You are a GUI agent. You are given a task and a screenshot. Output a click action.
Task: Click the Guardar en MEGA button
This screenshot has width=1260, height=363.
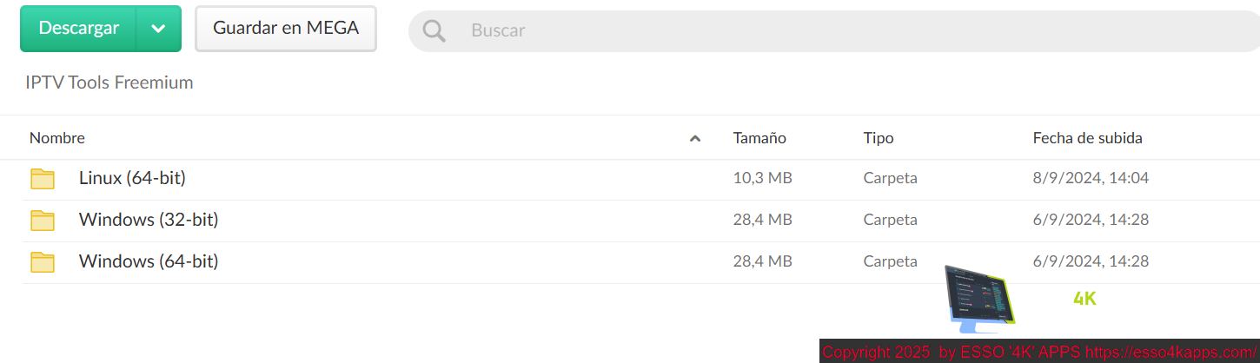(x=286, y=29)
